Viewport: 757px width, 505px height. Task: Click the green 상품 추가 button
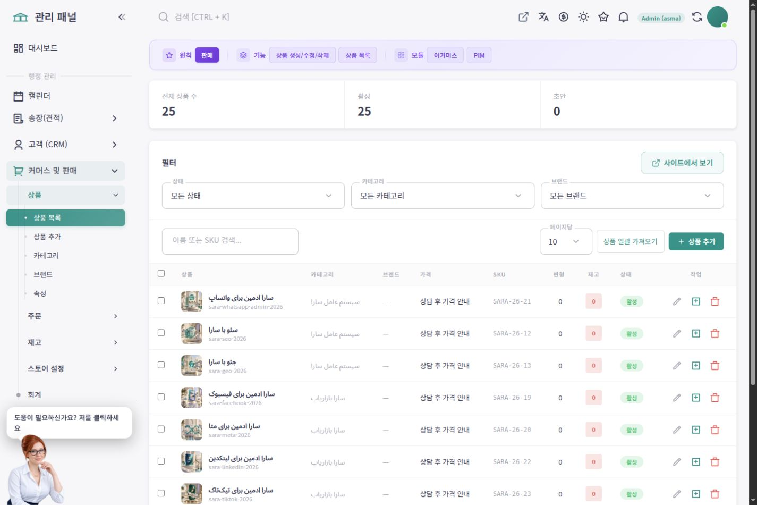coord(696,241)
